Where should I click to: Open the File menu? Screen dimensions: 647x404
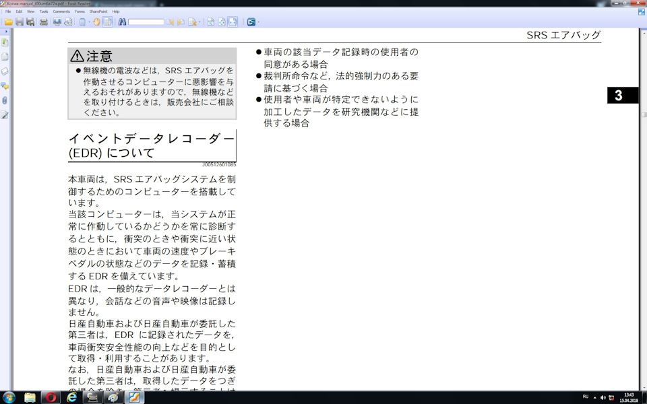click(x=8, y=11)
